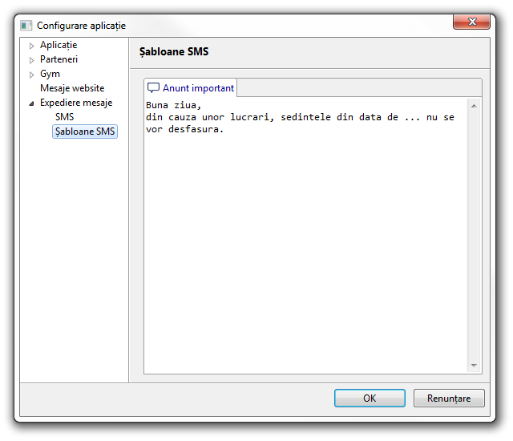Image resolution: width=513 pixels, height=441 pixels.
Task: Select Șabloane SMS in the tree
Action: point(85,131)
